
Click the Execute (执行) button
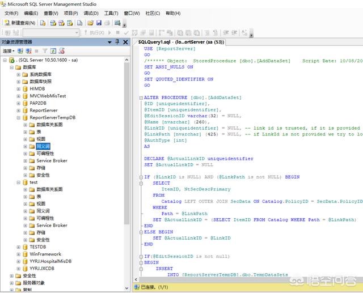pos(95,33)
